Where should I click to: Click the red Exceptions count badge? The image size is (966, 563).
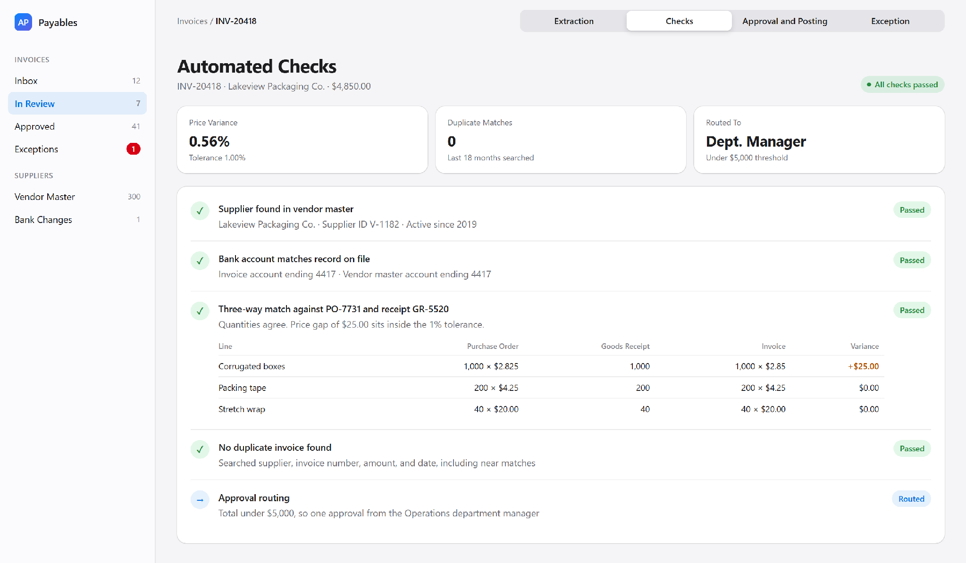(133, 149)
